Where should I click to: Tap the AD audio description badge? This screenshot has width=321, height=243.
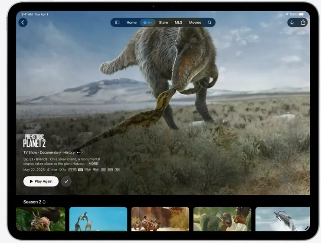tap(117, 170)
